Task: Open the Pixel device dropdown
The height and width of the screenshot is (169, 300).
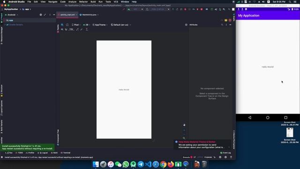Action: pyautogui.click(x=76, y=25)
